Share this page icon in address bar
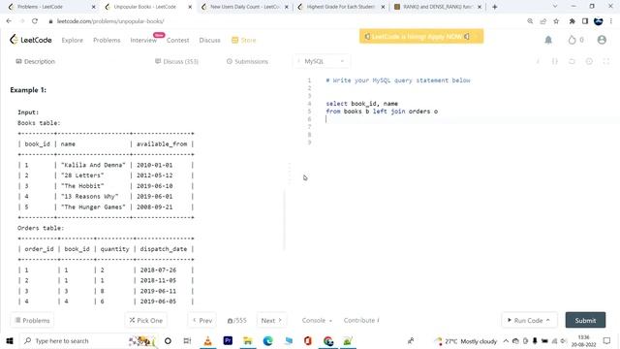 pos(542,21)
